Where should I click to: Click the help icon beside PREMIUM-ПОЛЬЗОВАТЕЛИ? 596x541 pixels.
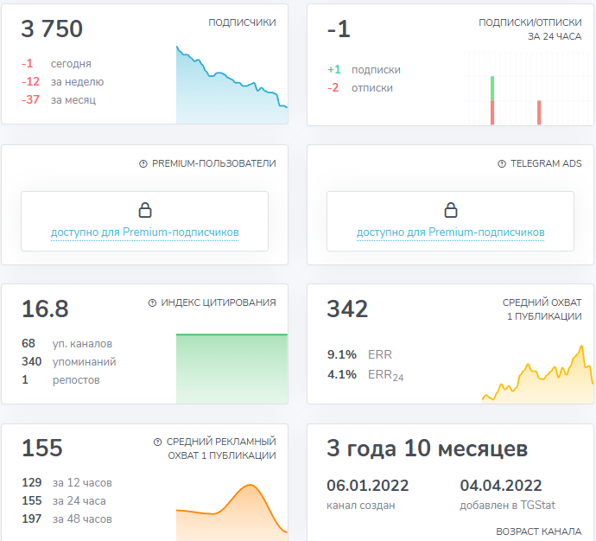coord(143,164)
